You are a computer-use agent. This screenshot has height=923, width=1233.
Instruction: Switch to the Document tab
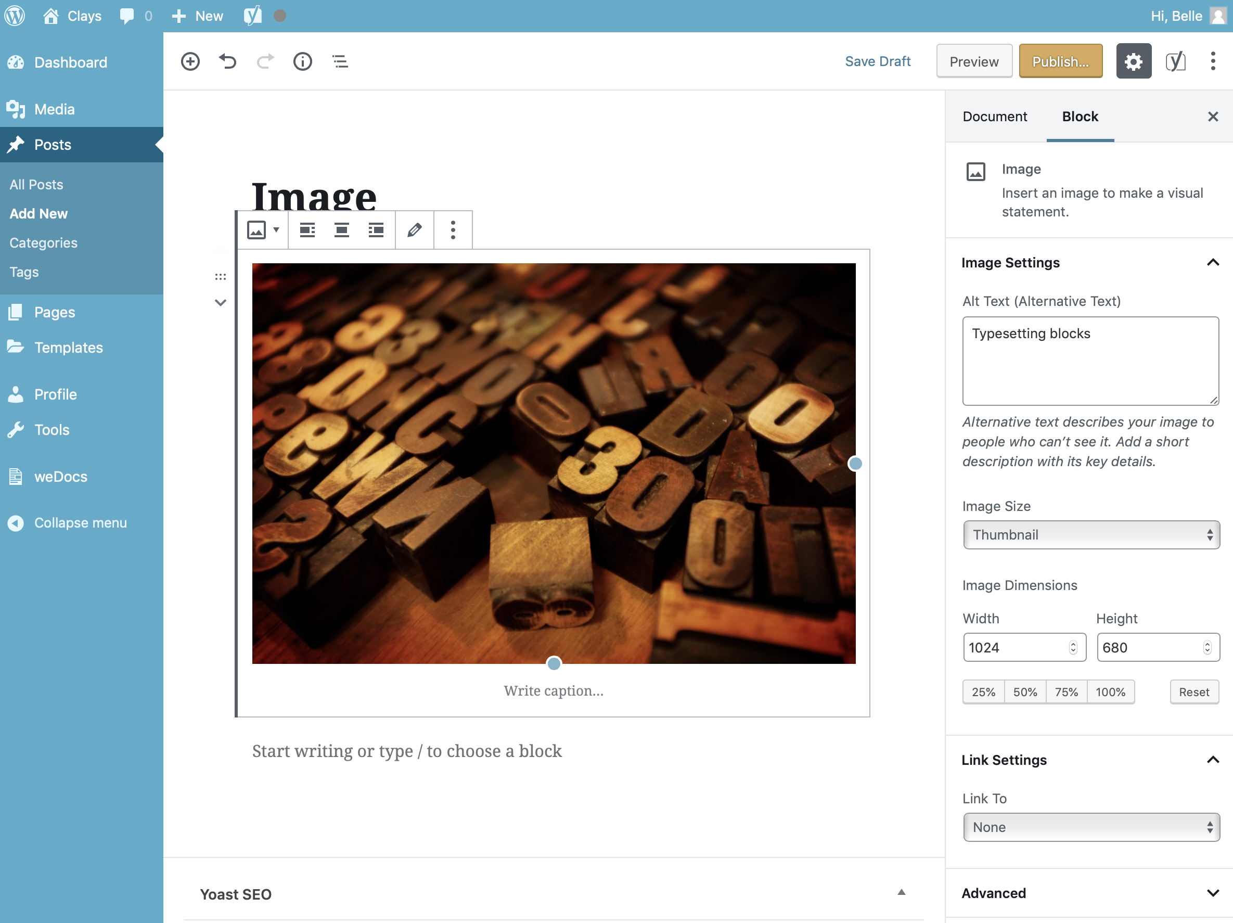[994, 117]
